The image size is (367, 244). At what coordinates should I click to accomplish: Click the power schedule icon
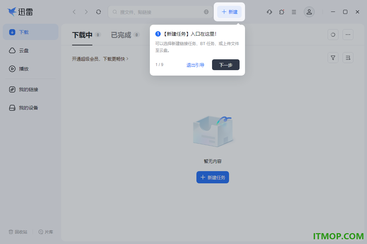point(333,35)
